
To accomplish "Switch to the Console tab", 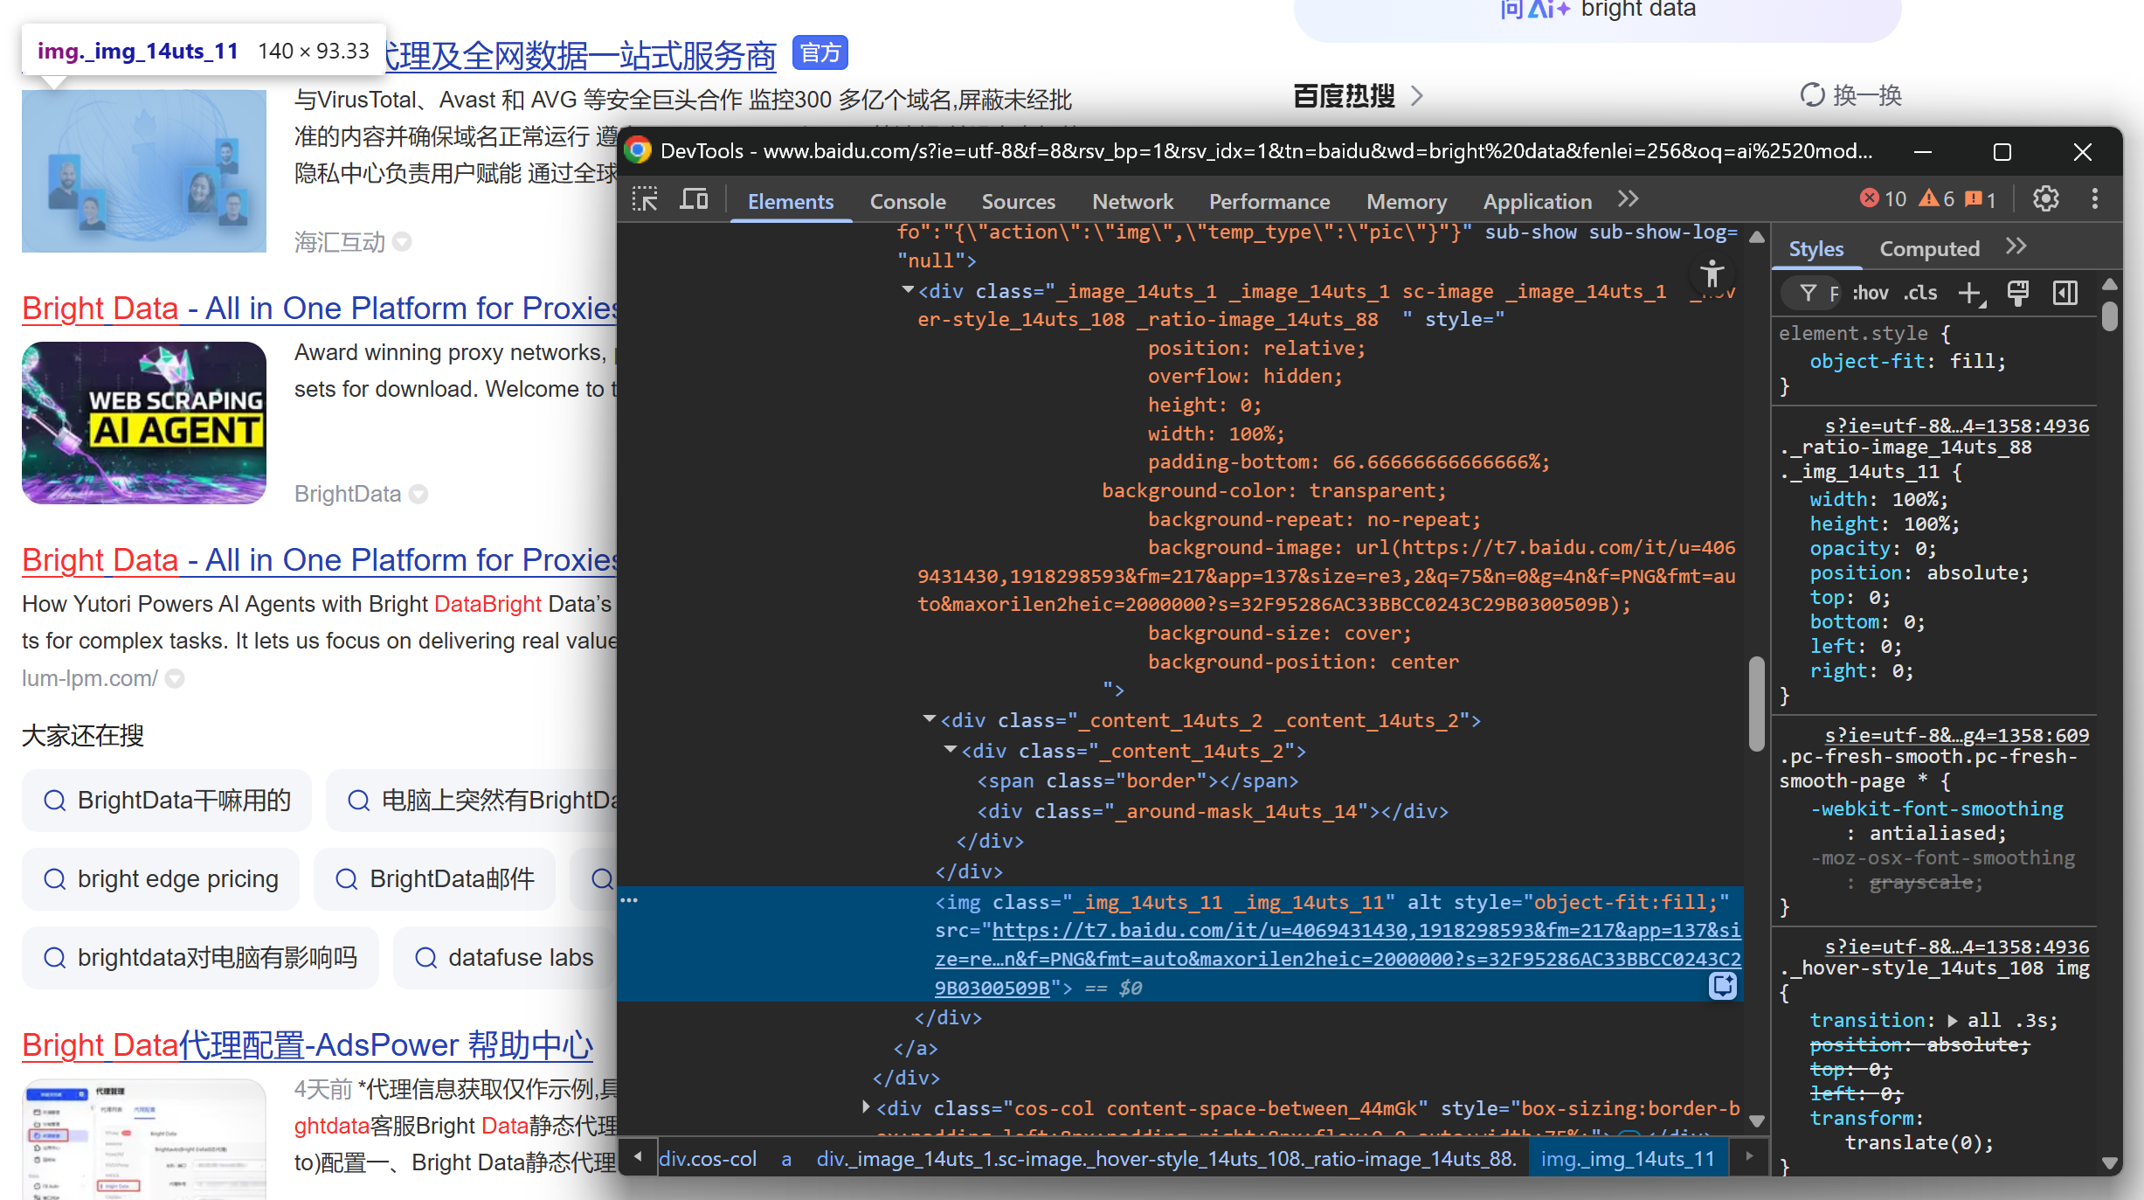I will [x=908, y=201].
